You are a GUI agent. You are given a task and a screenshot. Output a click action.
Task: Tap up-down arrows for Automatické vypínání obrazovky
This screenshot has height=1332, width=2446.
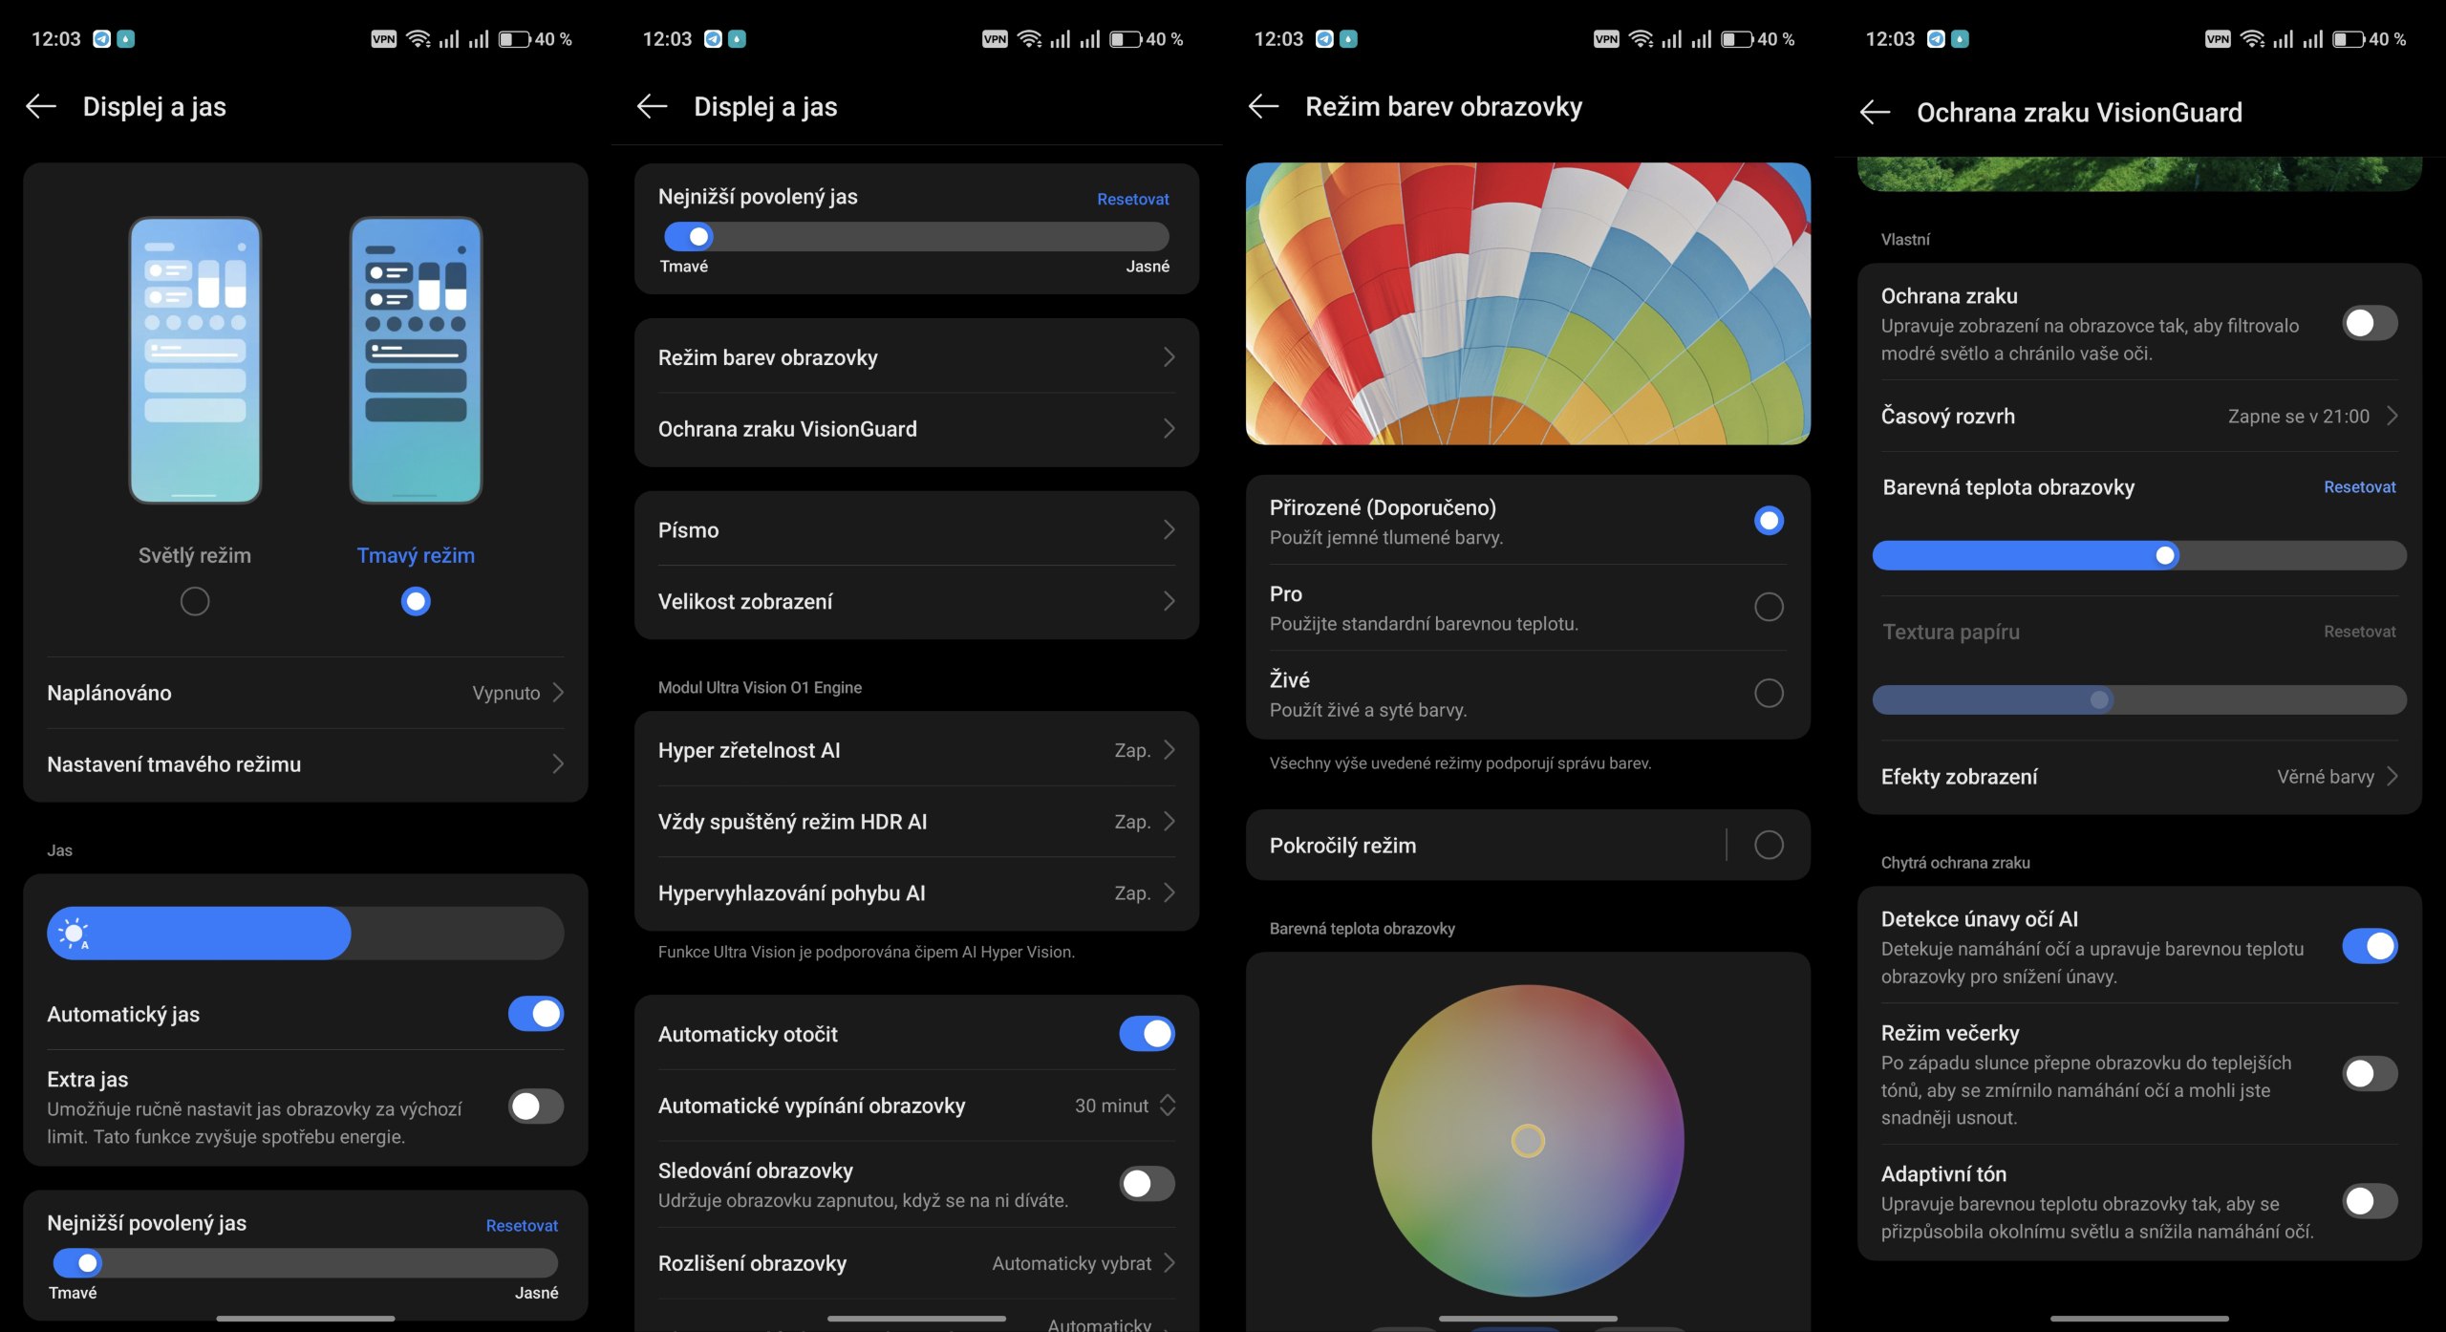click(x=1168, y=1106)
